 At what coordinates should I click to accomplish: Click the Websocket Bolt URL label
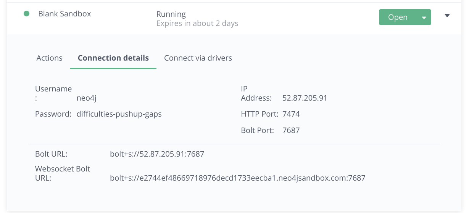pyautogui.click(x=62, y=173)
